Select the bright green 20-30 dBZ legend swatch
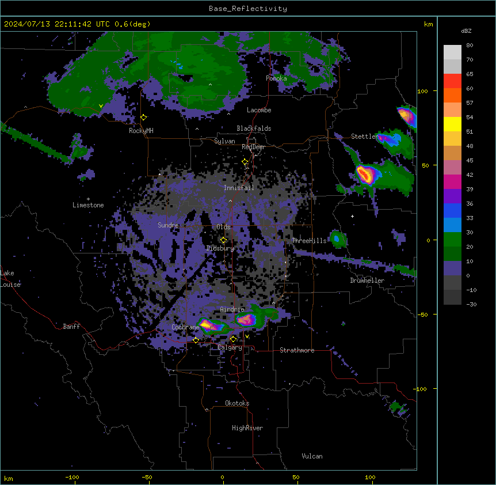Screen dimensions: 496x485 click(452, 240)
